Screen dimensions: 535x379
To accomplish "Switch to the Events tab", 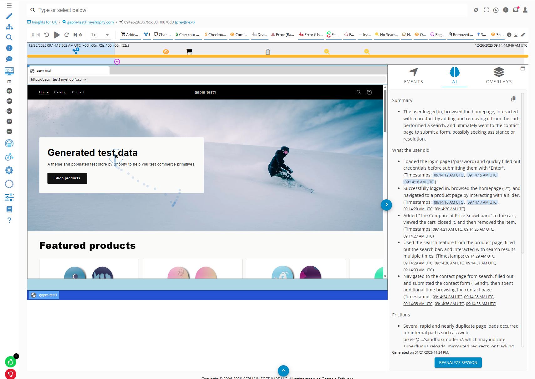I will 413,76.
